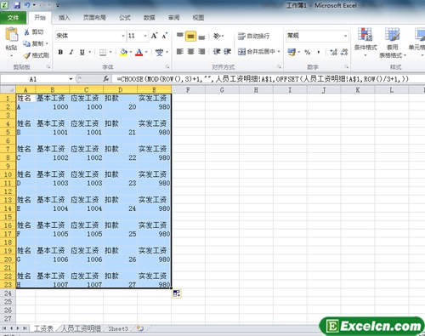Viewport: 425px width, 336px height.
Task: Increase the font size with the larger A
Action: [155, 36]
